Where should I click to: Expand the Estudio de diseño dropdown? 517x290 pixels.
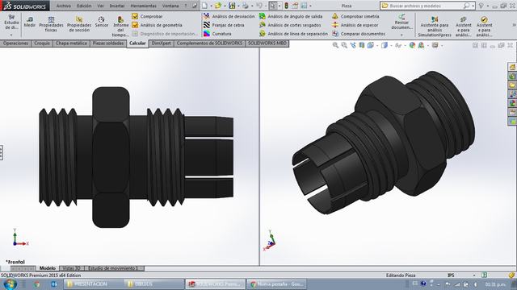[x=11, y=35]
